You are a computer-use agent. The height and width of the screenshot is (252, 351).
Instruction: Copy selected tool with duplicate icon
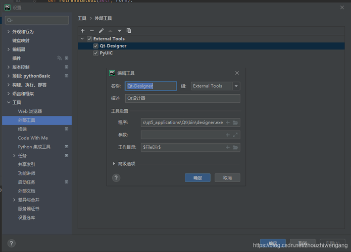point(129,31)
